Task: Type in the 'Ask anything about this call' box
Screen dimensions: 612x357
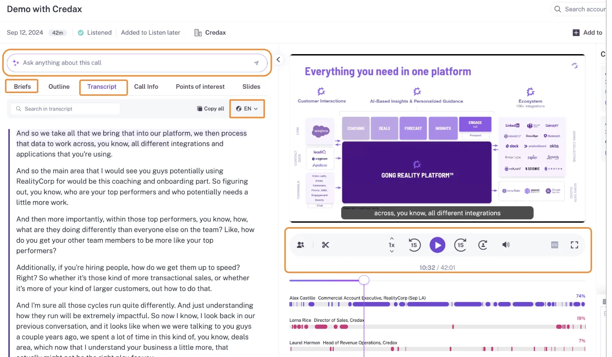Action: 137,63
